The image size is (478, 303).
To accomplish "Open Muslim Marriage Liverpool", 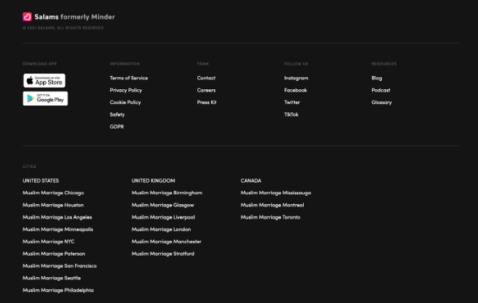I will (163, 217).
